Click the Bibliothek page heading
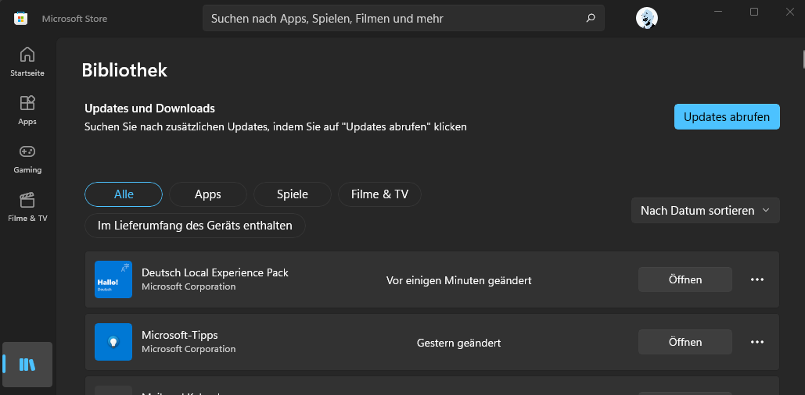Screen dimensions: 805x395 [124, 70]
